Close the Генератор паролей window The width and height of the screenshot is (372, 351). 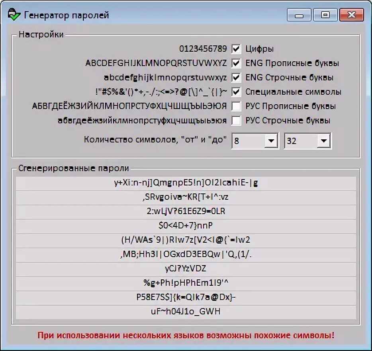(x=352, y=15)
